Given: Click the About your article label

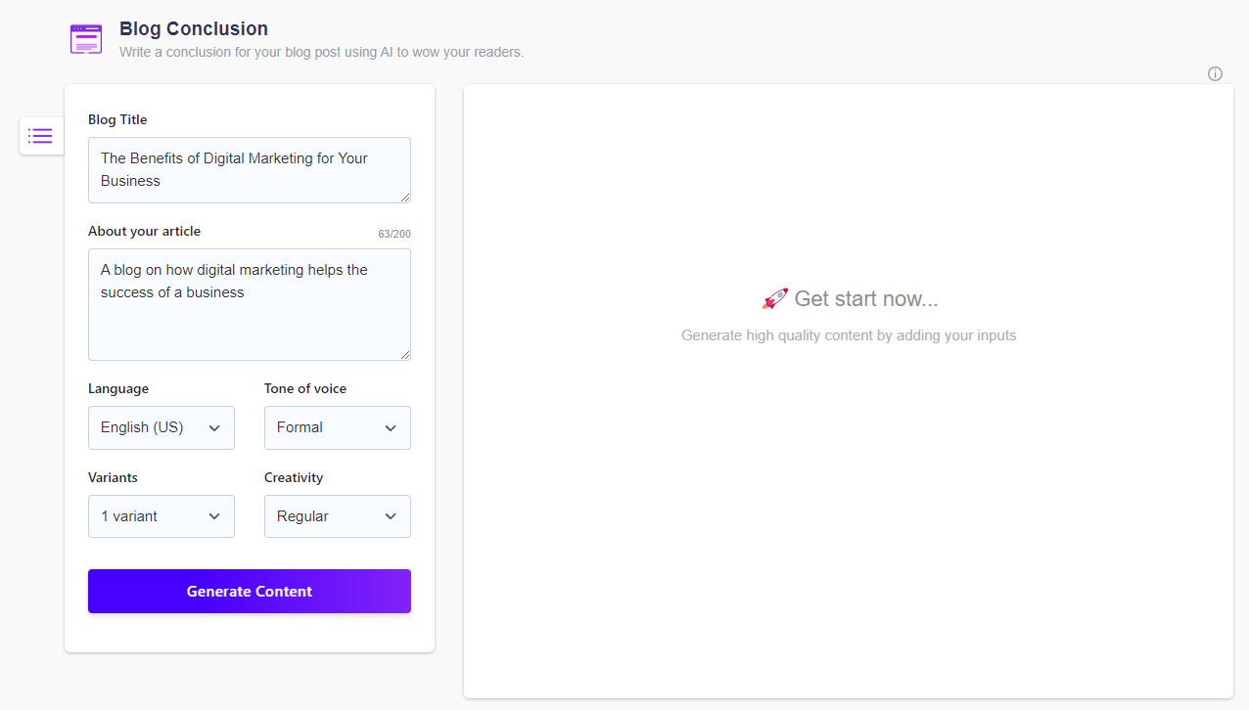Looking at the screenshot, I should click(x=144, y=231).
